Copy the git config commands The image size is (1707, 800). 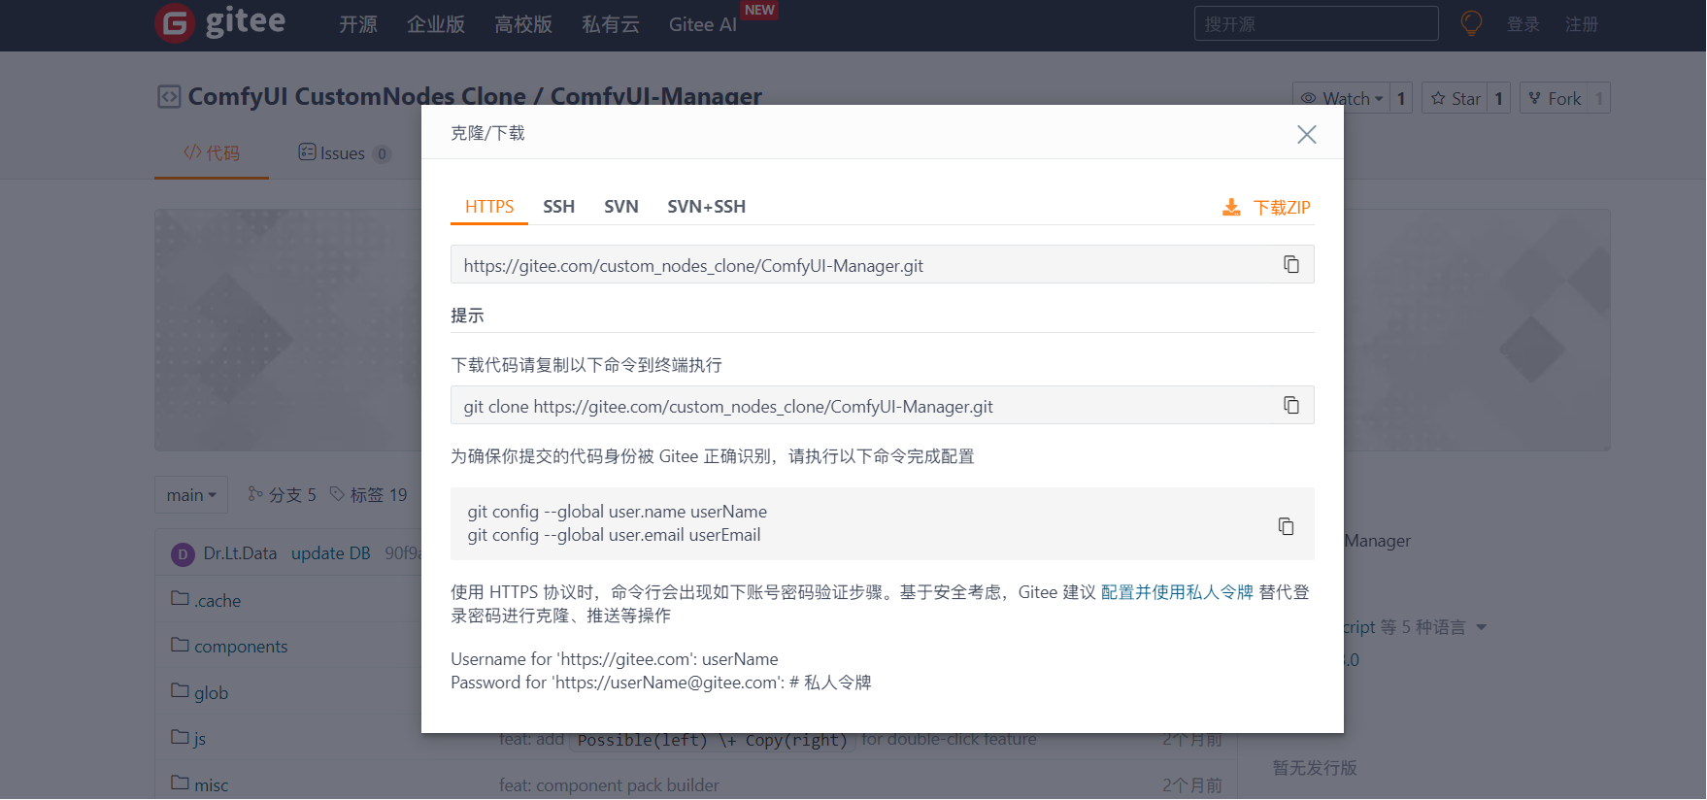point(1286,525)
